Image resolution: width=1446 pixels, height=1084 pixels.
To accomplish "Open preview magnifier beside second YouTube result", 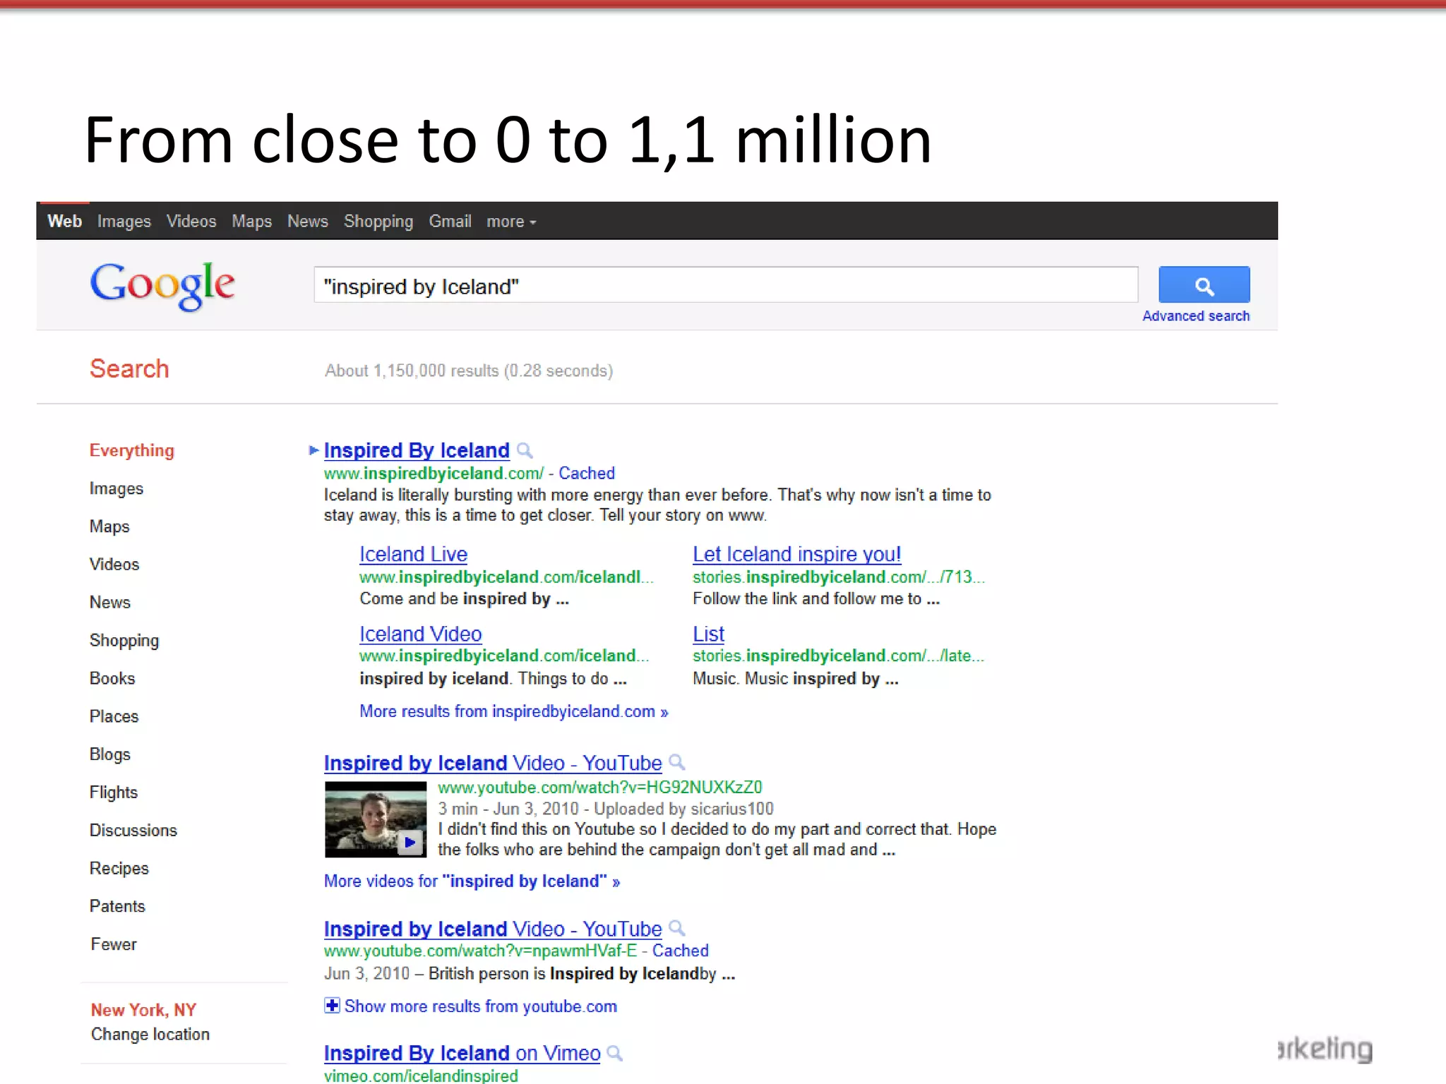I will point(677,929).
